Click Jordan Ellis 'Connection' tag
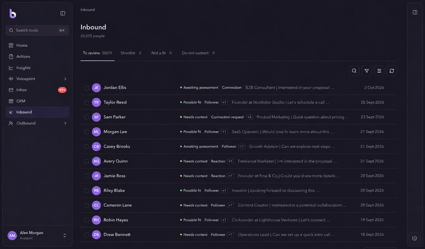The image size is (425, 249). point(232,87)
